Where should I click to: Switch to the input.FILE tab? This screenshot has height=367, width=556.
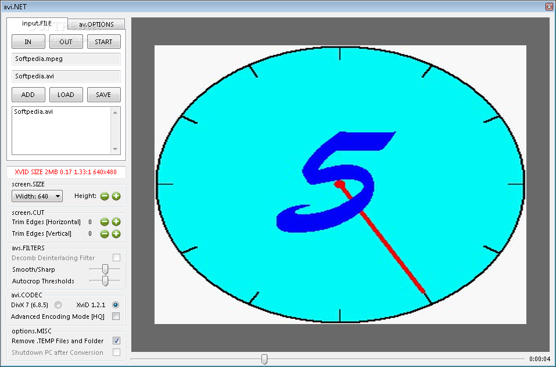(37, 23)
